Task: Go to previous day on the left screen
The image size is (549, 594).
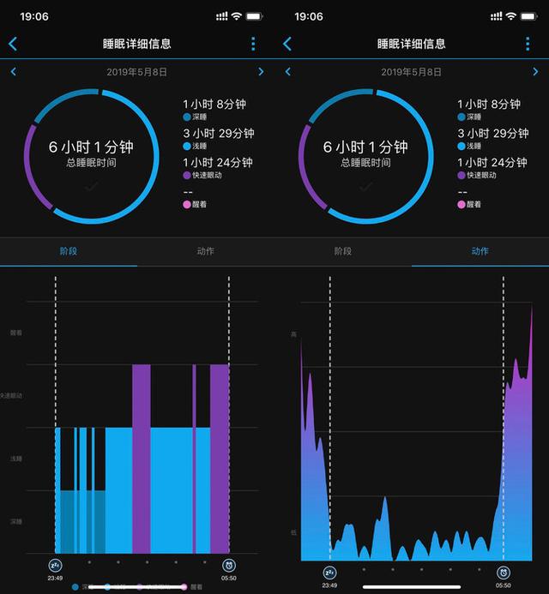Action: click(x=13, y=72)
